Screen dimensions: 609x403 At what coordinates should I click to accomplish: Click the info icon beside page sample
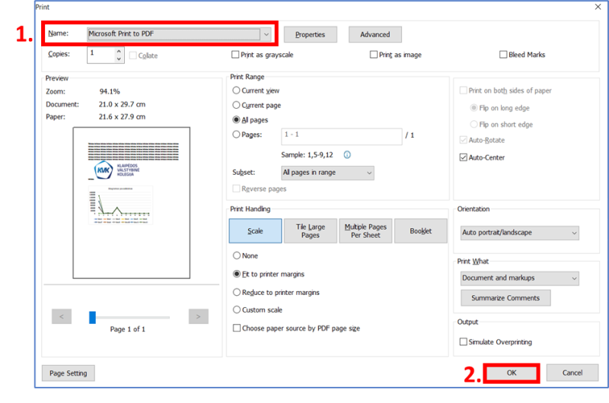[347, 154]
